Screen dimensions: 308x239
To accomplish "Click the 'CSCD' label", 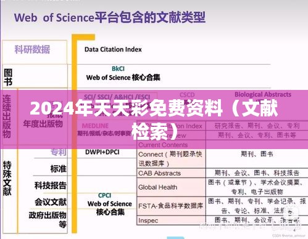I will [x=187, y=95].
